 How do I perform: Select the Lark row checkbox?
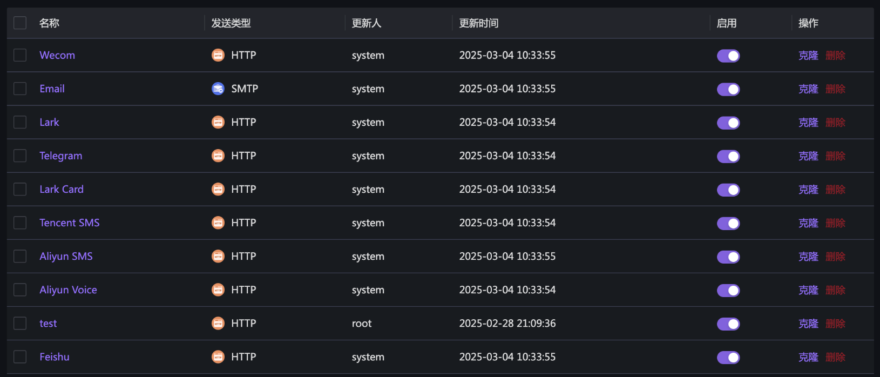click(x=20, y=122)
